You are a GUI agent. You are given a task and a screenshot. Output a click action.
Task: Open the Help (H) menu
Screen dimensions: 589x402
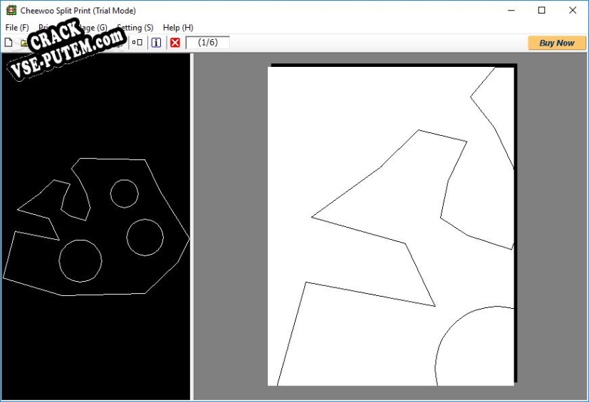click(x=178, y=28)
